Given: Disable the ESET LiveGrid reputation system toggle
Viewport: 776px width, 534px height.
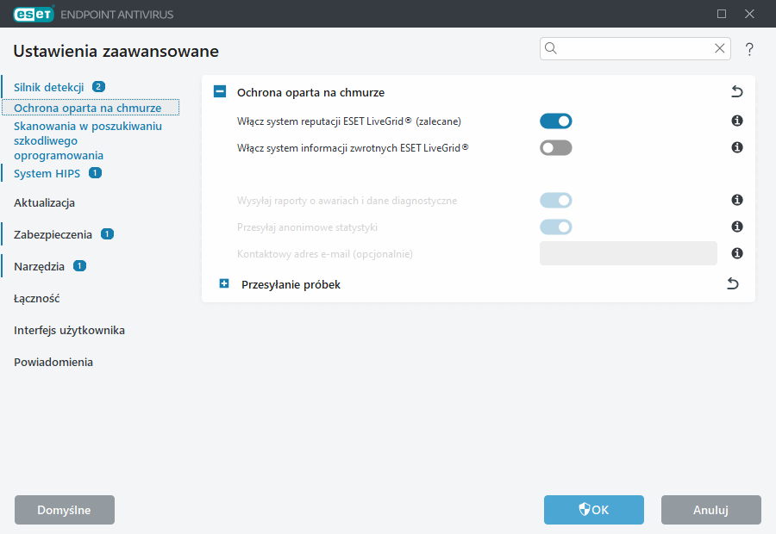Looking at the screenshot, I should click(555, 121).
